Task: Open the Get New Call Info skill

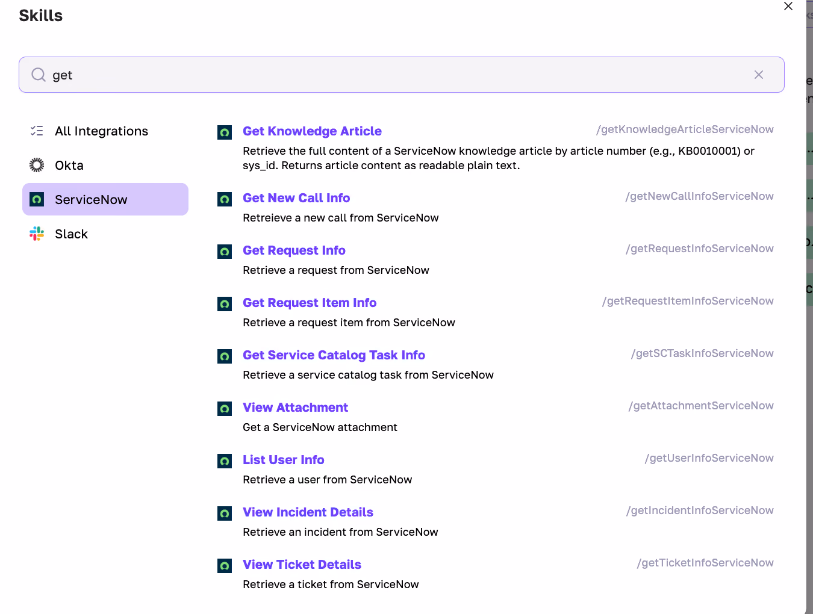Action: coord(296,198)
